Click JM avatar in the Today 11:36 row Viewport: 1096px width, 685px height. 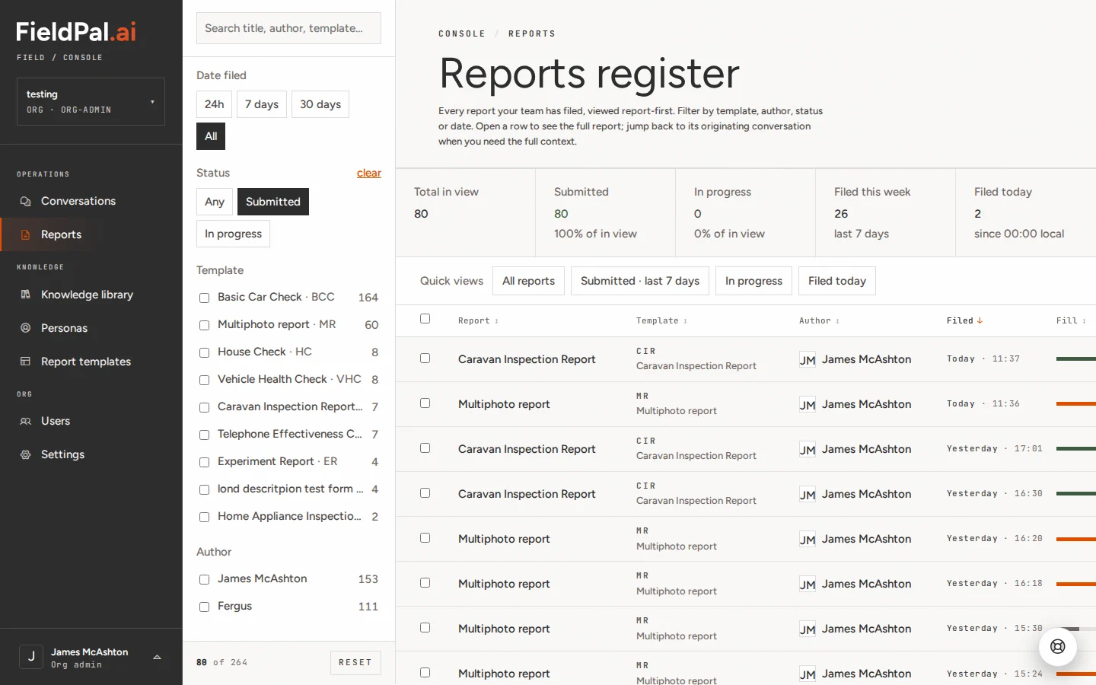pos(808,405)
